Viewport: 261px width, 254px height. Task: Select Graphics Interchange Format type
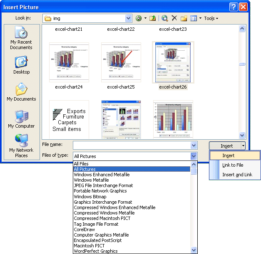(132, 202)
